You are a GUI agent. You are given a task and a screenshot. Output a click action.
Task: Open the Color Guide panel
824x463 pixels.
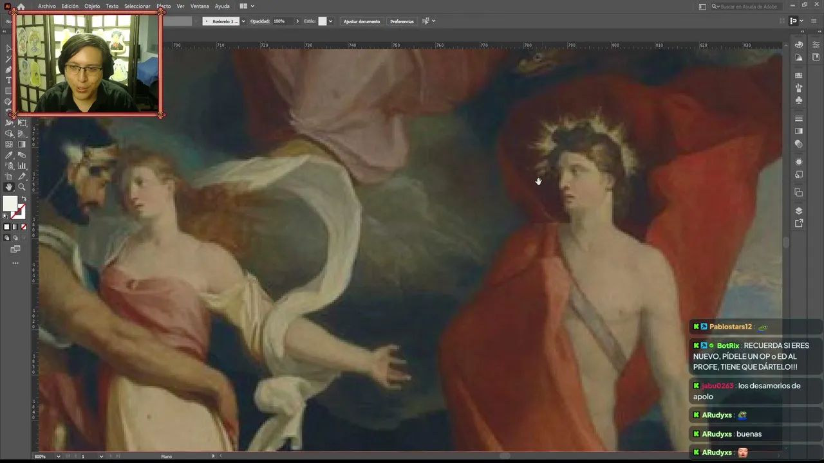coord(799,57)
